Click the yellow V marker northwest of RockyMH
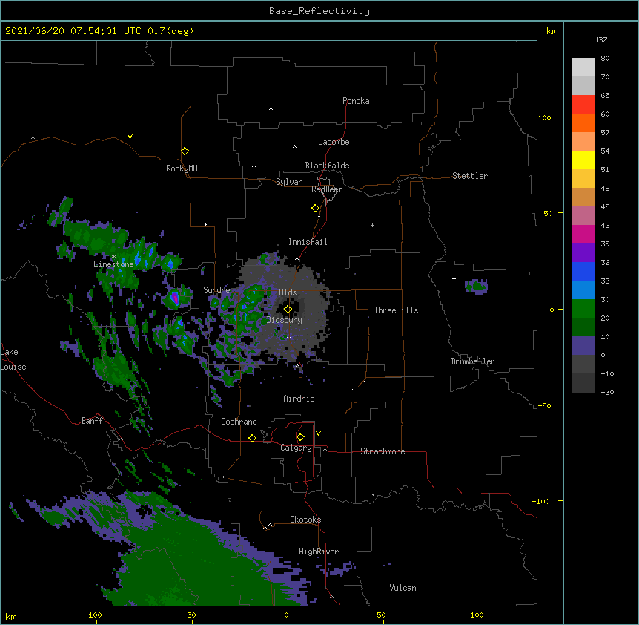The width and height of the screenshot is (639, 625). [130, 137]
